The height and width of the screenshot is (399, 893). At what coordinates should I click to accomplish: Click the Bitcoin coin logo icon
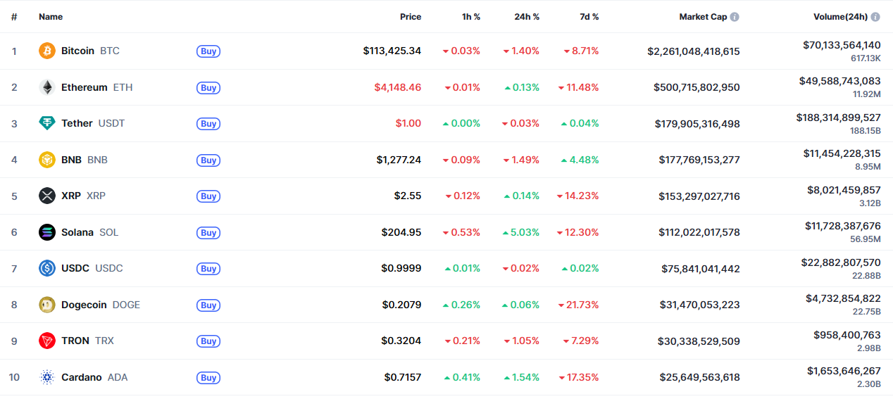47,51
